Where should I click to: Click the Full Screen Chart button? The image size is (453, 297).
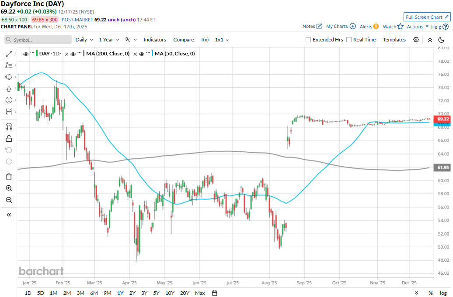click(x=427, y=17)
